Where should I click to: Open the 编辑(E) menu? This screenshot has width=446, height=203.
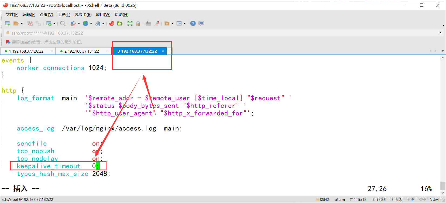coord(29,15)
